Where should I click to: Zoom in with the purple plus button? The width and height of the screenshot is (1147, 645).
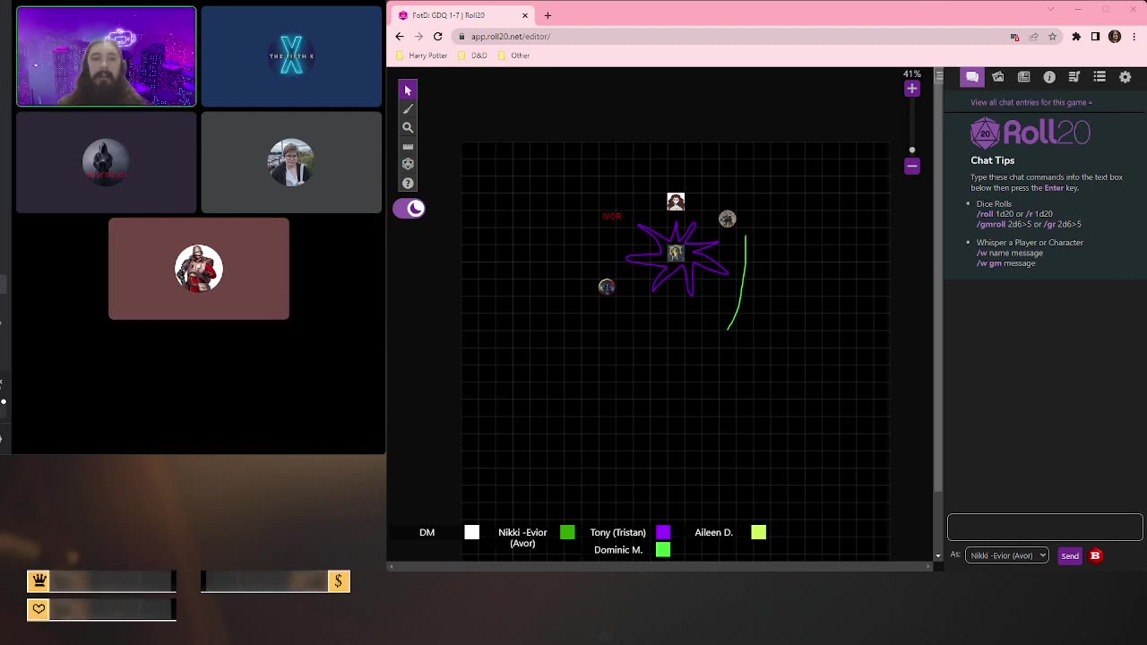(912, 89)
